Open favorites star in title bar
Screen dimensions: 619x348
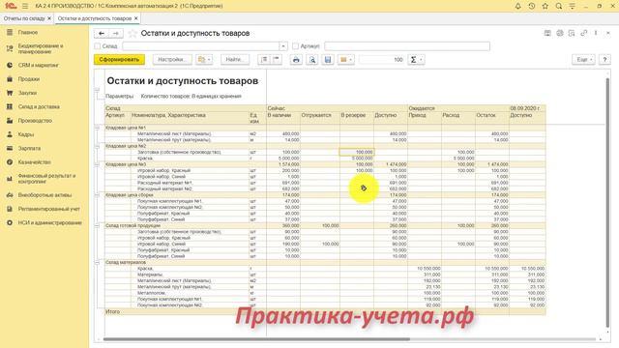coord(545,6)
